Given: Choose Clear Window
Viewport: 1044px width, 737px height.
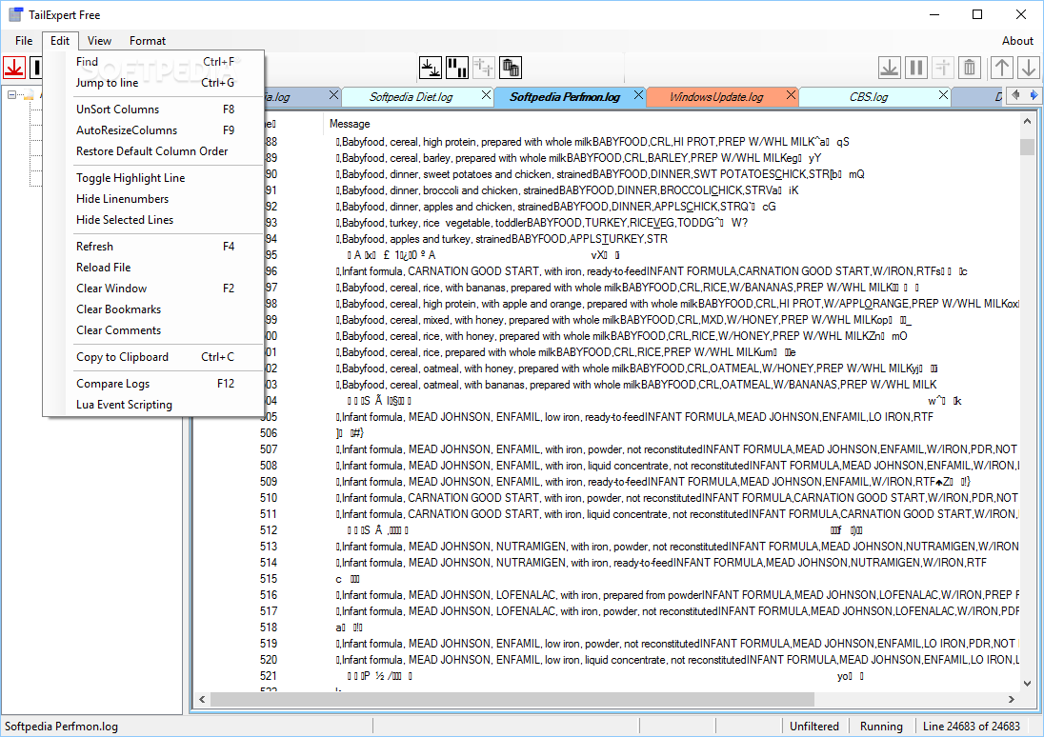Looking at the screenshot, I should tap(154, 289).
